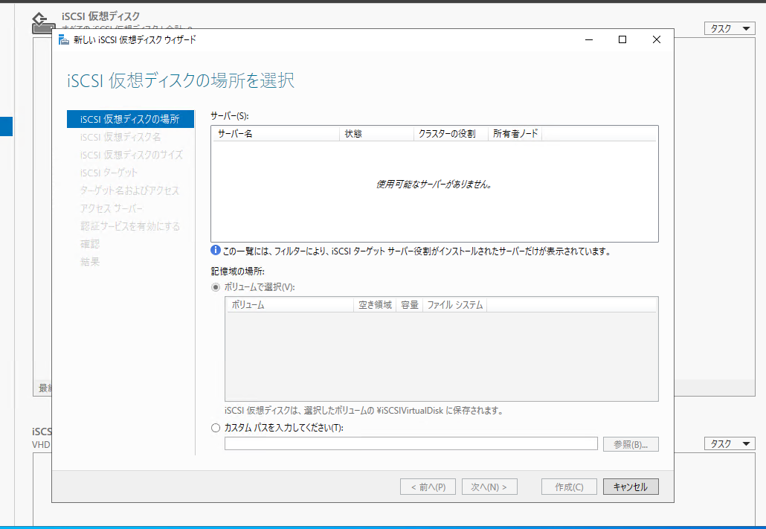Image resolution: width=766 pixels, height=529 pixels.
Task: Select ボリュームで選択 radio button
Action: click(x=216, y=287)
